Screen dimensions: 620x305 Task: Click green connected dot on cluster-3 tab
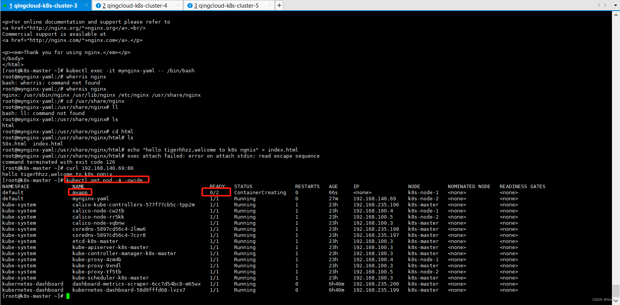tap(5, 6)
